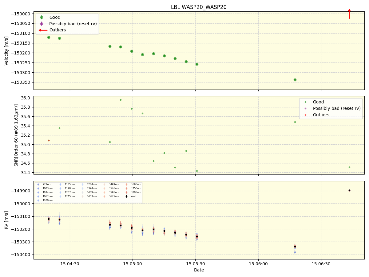Click the isolated vrad point near -149900
Image resolution: width=369 pixels, height=277 pixels.
pos(349,190)
